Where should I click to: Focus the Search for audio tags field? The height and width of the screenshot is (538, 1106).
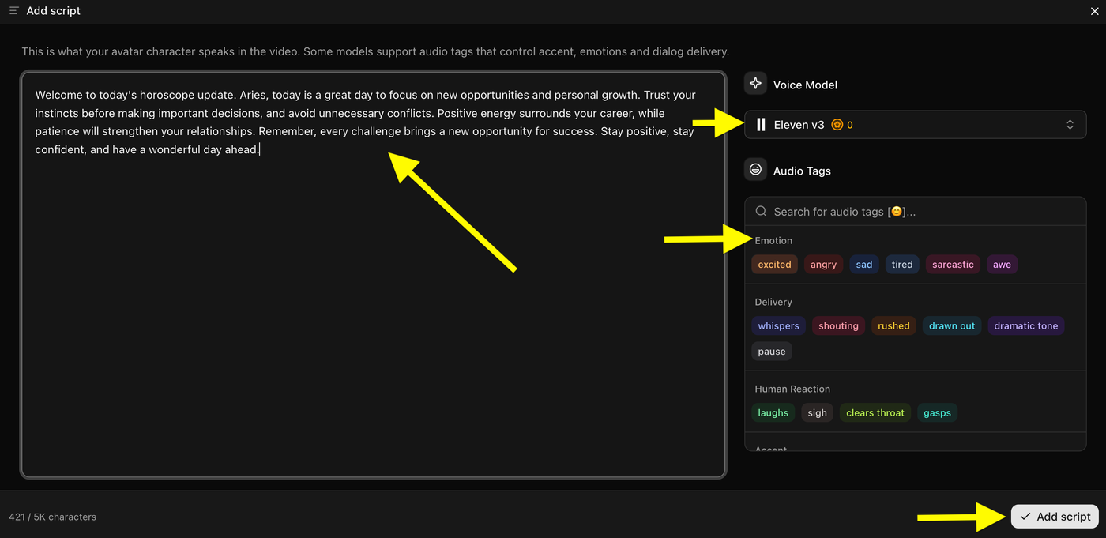[915, 212]
